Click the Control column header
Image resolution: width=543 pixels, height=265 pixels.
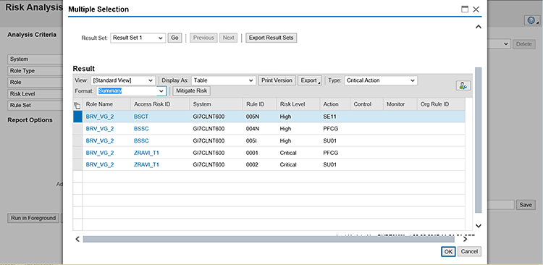[x=366, y=104]
